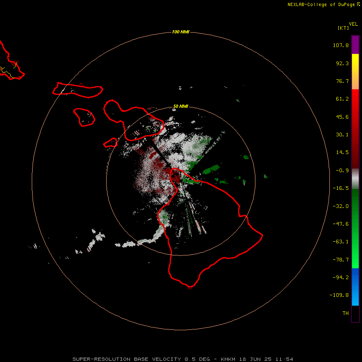
Task: Click the 100 NMI range ring label
Action: (x=181, y=32)
